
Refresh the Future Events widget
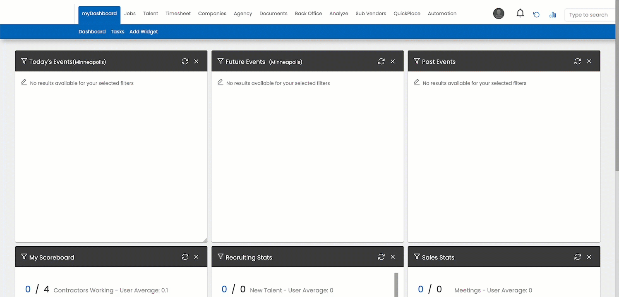coord(381,61)
